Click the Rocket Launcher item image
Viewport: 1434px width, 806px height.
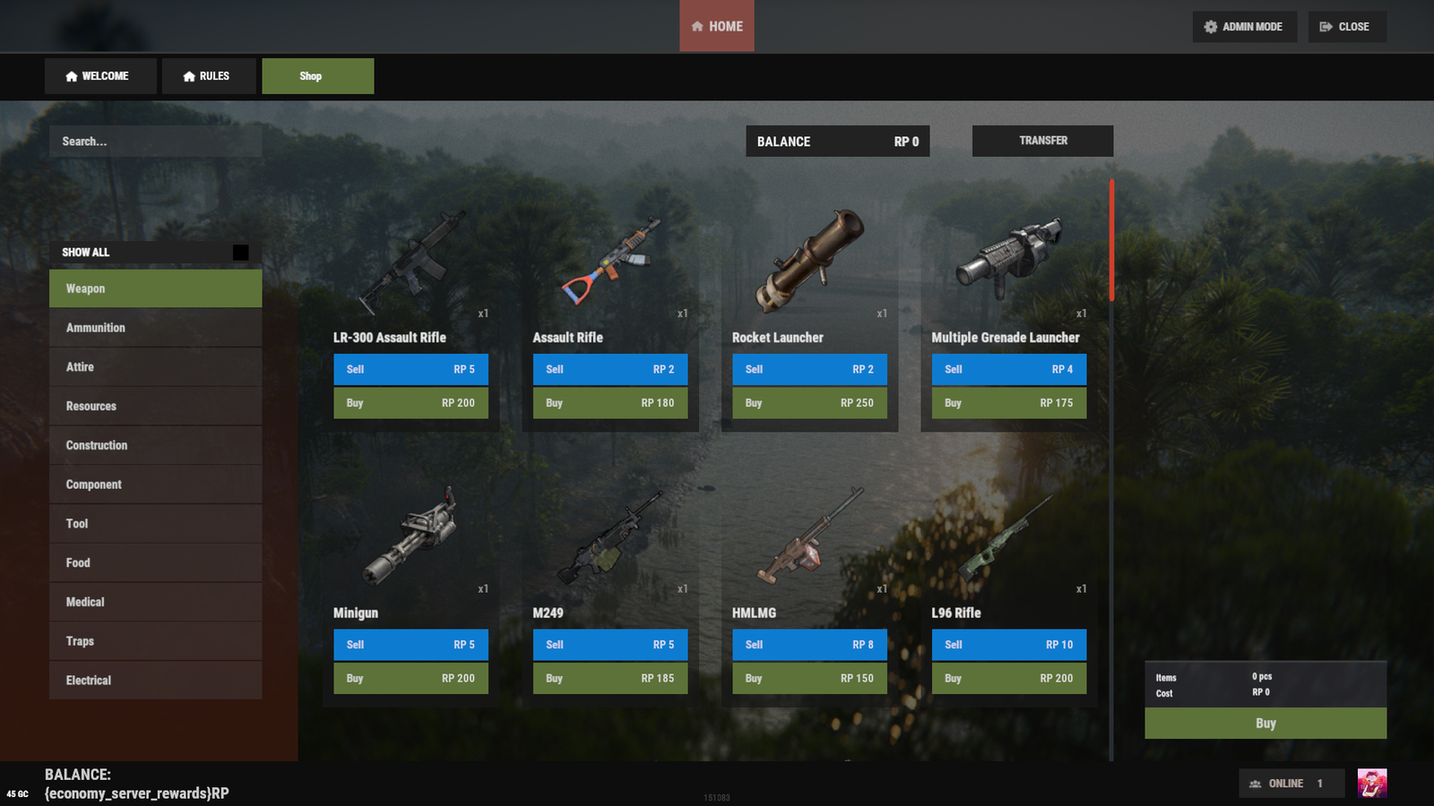810,261
